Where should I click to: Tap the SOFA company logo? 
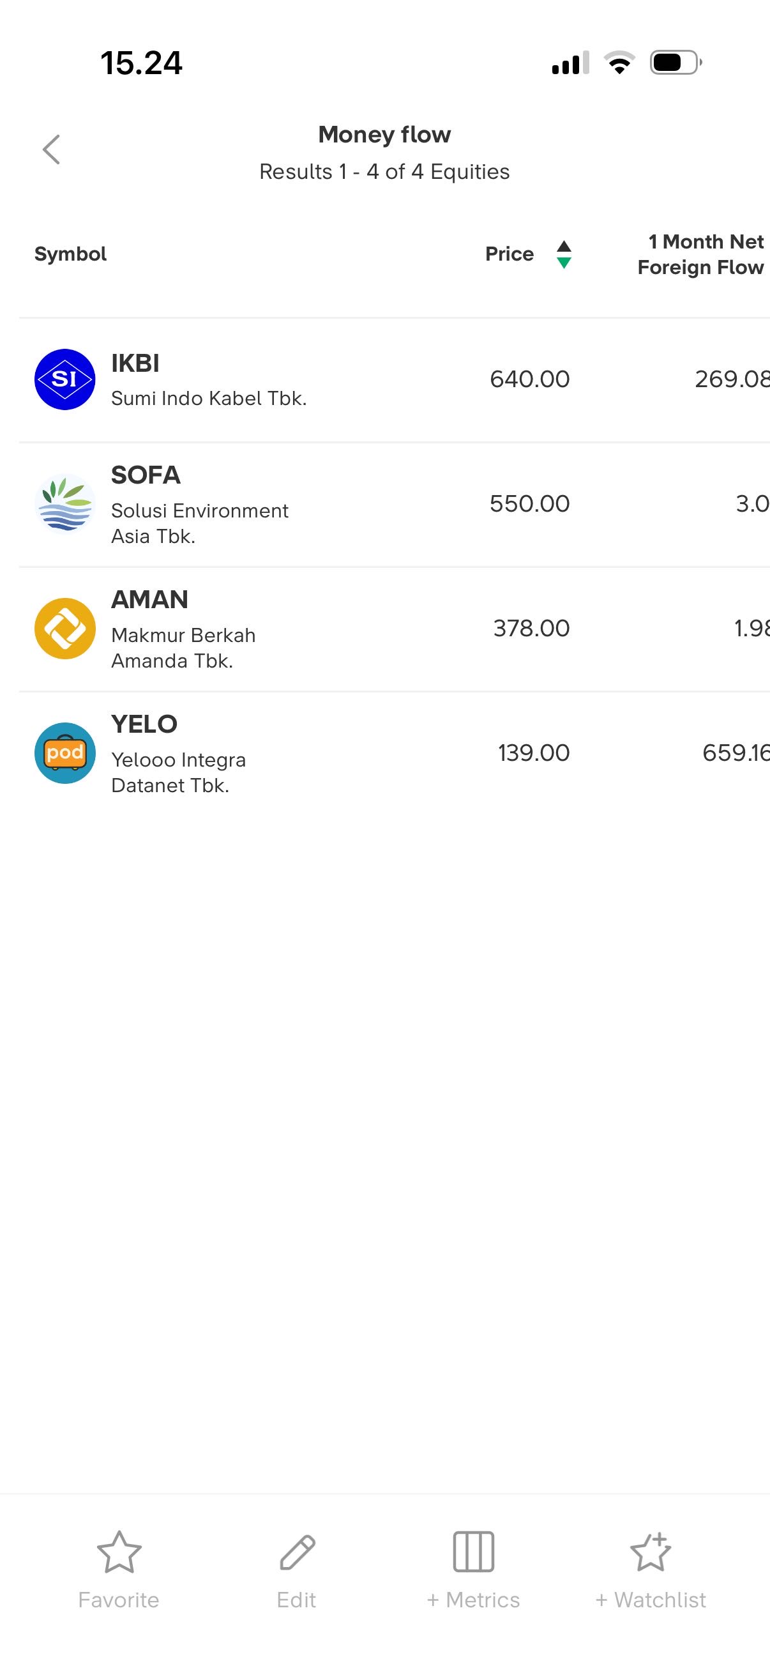(65, 503)
